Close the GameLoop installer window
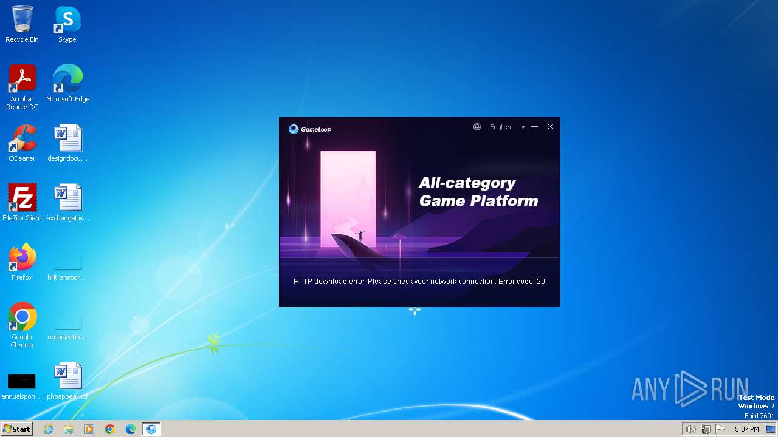Screen dimensions: 778x437 tap(550, 127)
